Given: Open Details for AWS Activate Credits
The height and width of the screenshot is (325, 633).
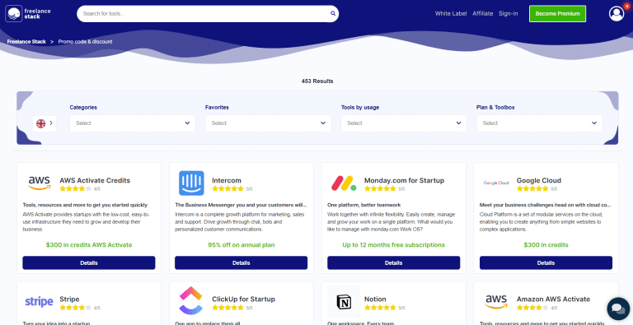Looking at the screenshot, I should click(x=89, y=263).
